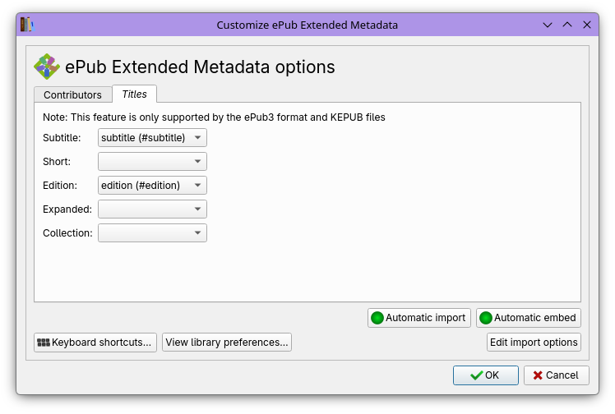Screen dimensions: 615x414
Task: Open the Collection dropdown list
Action: coord(152,233)
